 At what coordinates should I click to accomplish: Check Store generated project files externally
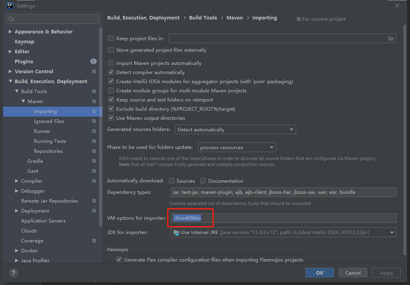click(111, 50)
